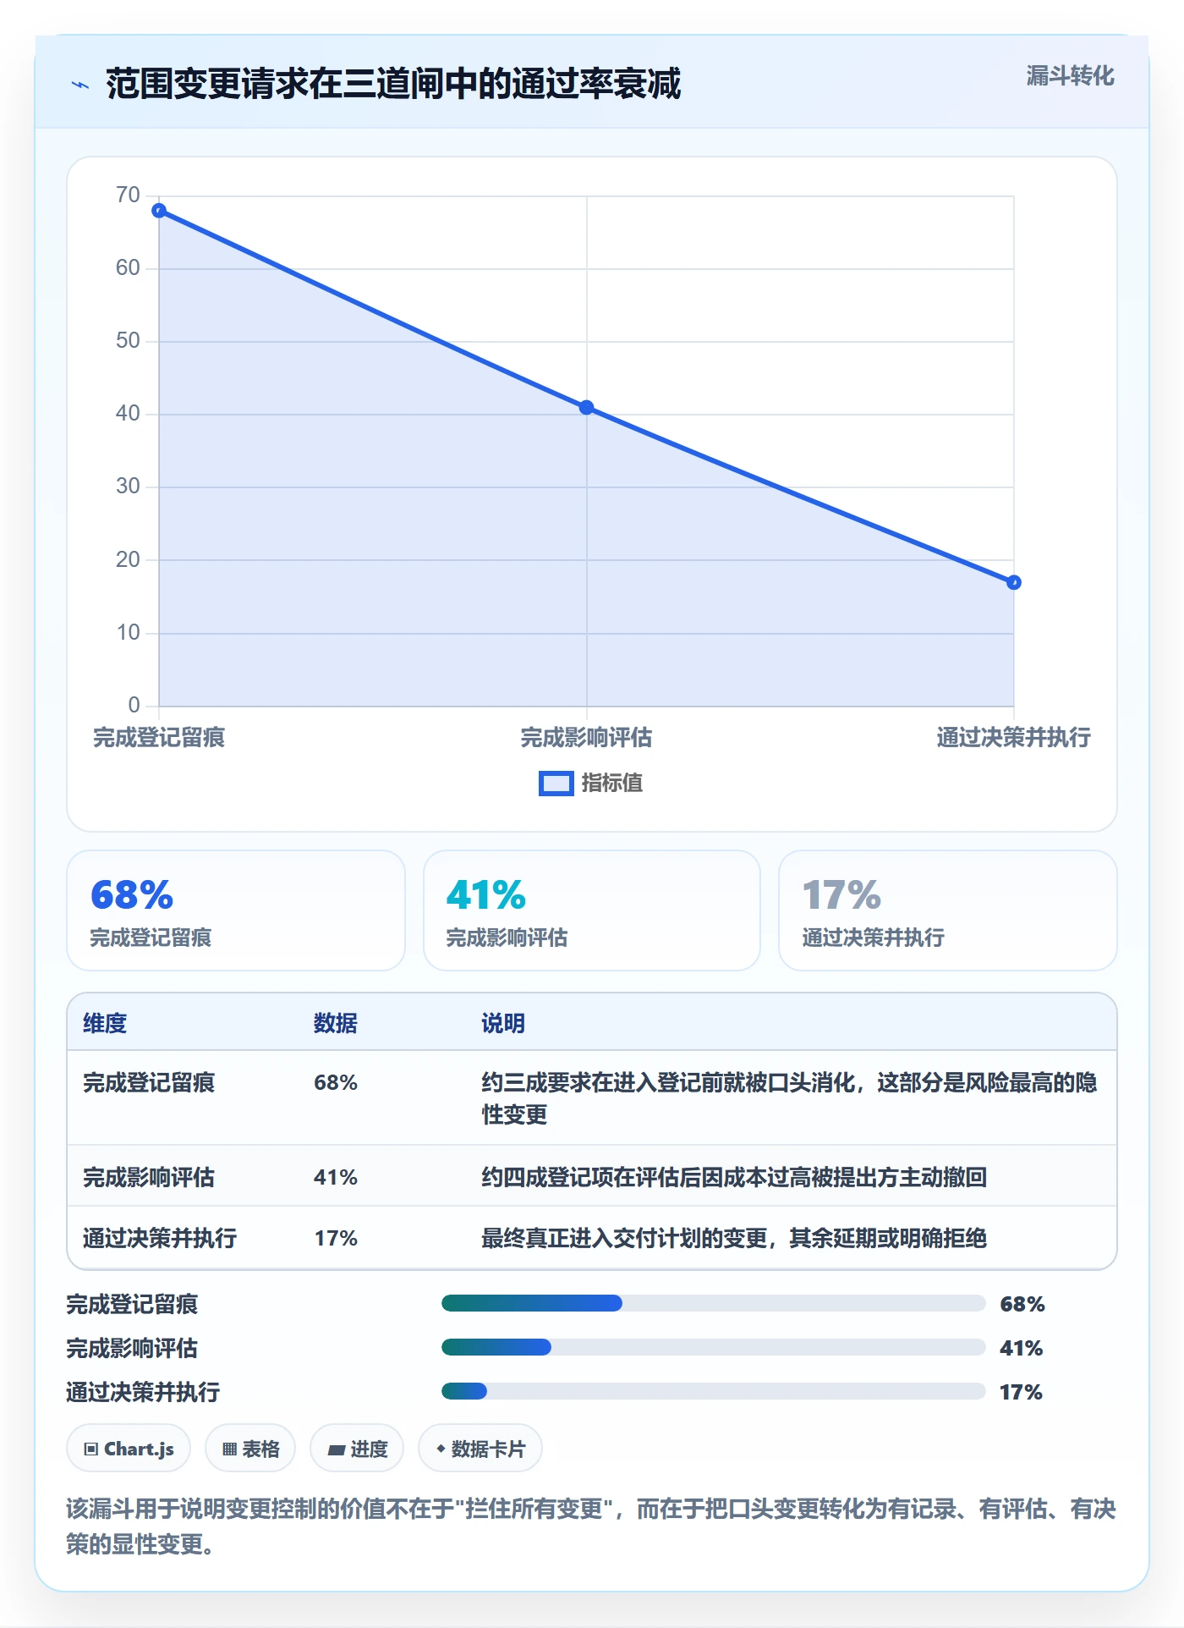The image size is (1184, 1628).
Task: Click the 17% stat card
Action: (948, 910)
